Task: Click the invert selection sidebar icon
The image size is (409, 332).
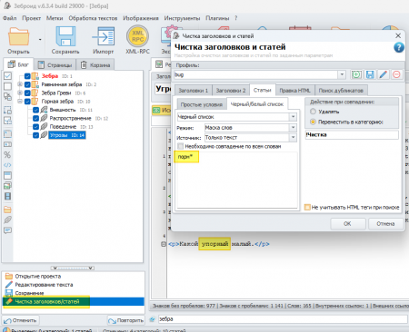Action: [7, 97]
